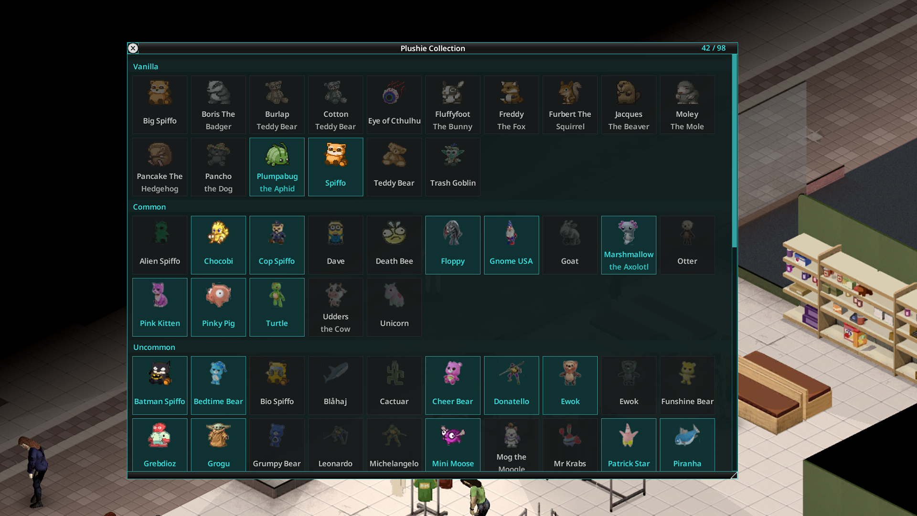Click the Otter plushie
This screenshot has width=917, height=516.
pos(687,245)
